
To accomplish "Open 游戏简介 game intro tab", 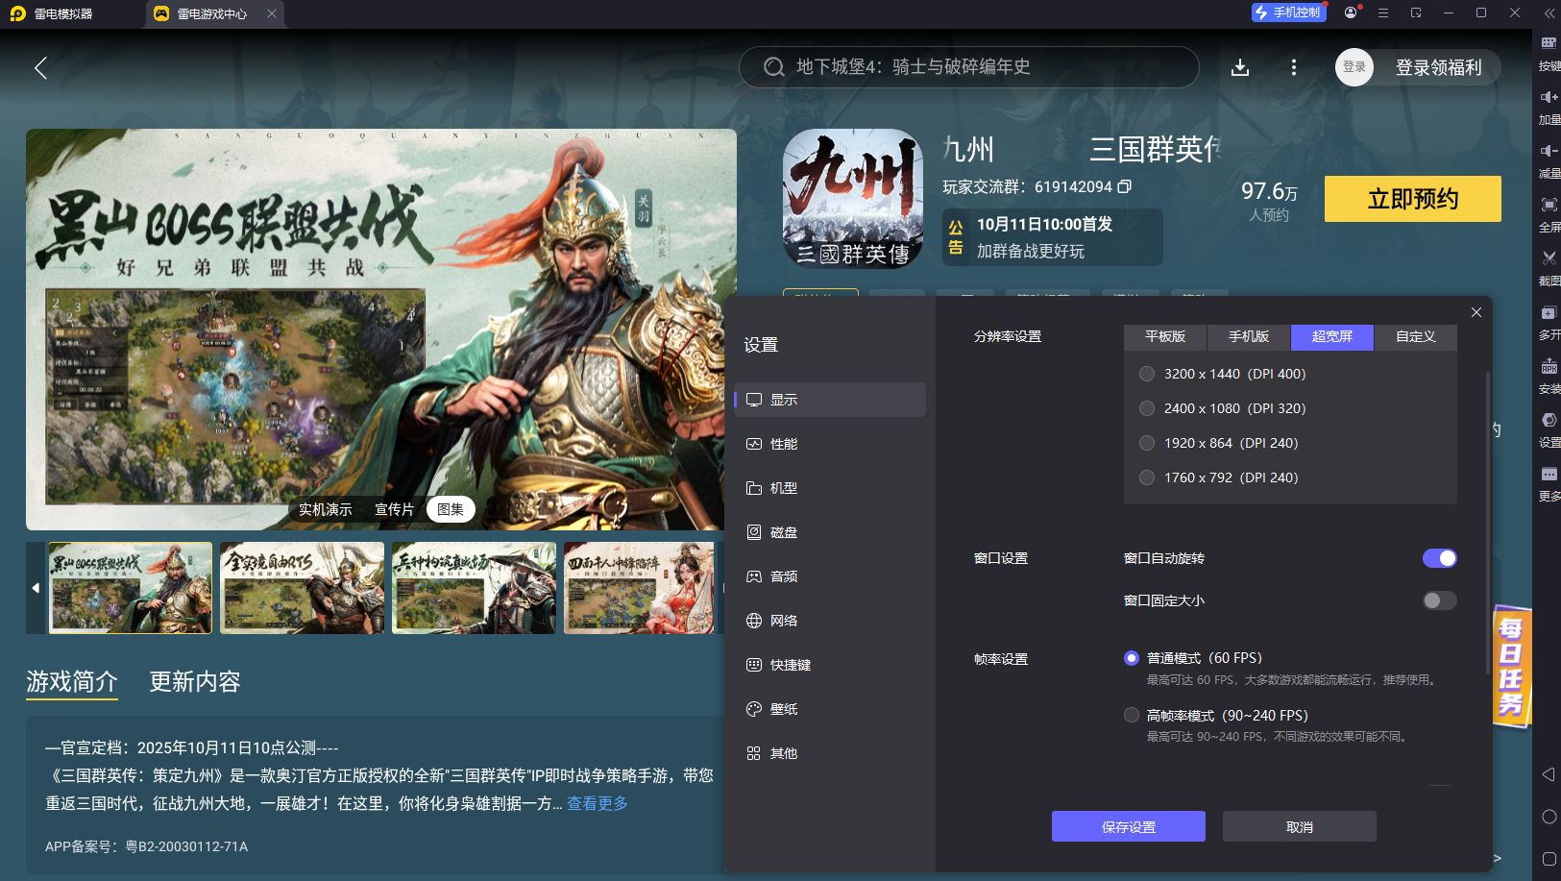I will tap(72, 682).
